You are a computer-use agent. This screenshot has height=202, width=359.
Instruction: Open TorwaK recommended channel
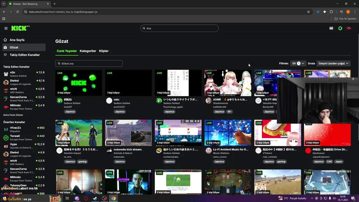coord(24,137)
